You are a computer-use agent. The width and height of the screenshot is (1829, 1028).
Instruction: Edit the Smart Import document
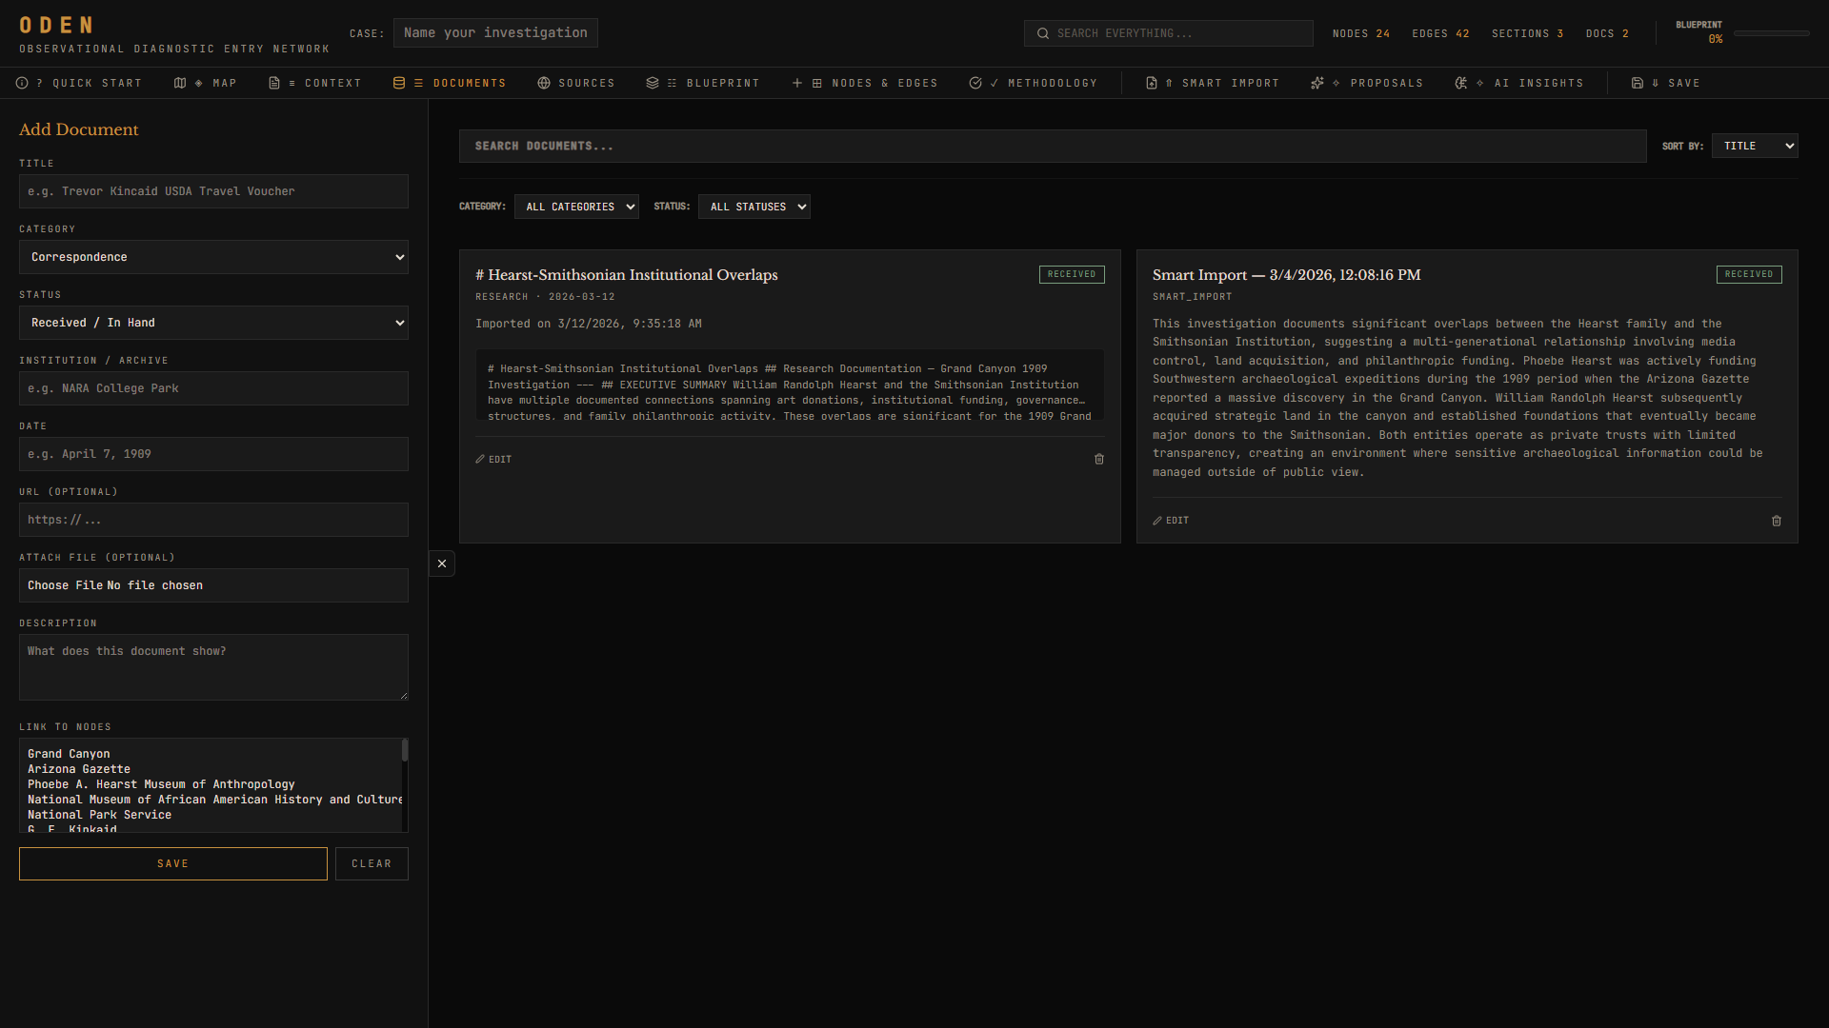coord(1171,521)
